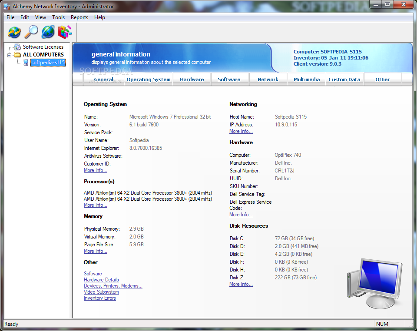Open More Info under Disk Resources
The height and width of the screenshot is (331, 417).
[241, 284]
